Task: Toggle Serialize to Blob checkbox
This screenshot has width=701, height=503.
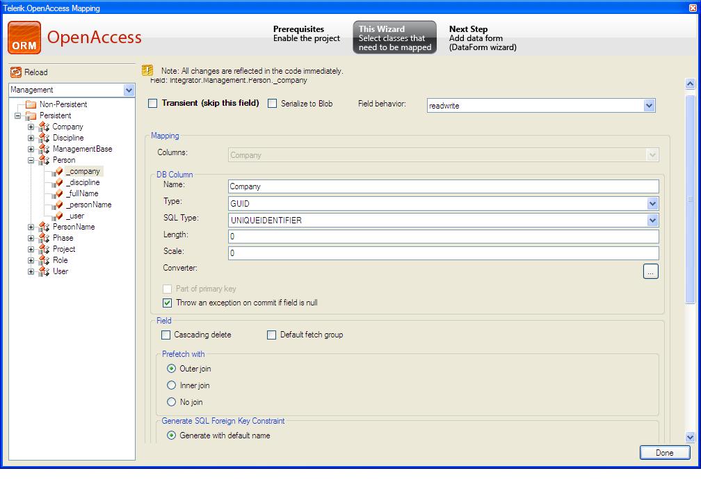Action: coord(273,103)
